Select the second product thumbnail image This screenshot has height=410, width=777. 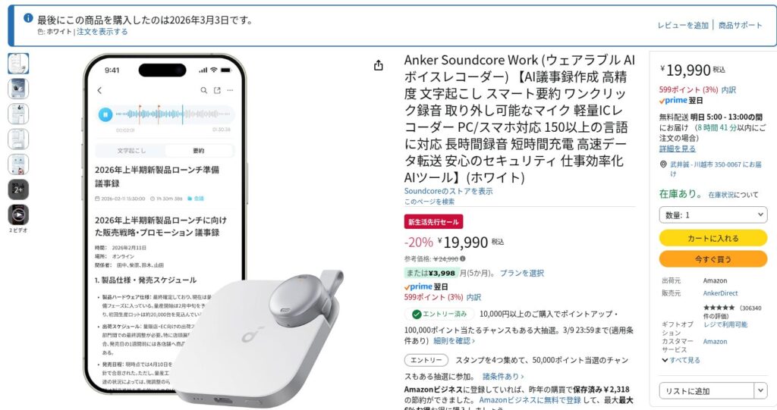tap(18, 89)
